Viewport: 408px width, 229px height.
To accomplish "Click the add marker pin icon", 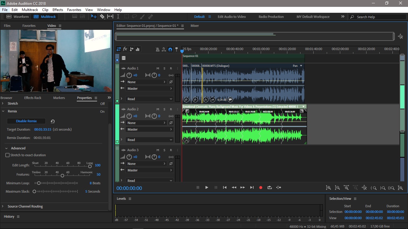I will click(176, 49).
